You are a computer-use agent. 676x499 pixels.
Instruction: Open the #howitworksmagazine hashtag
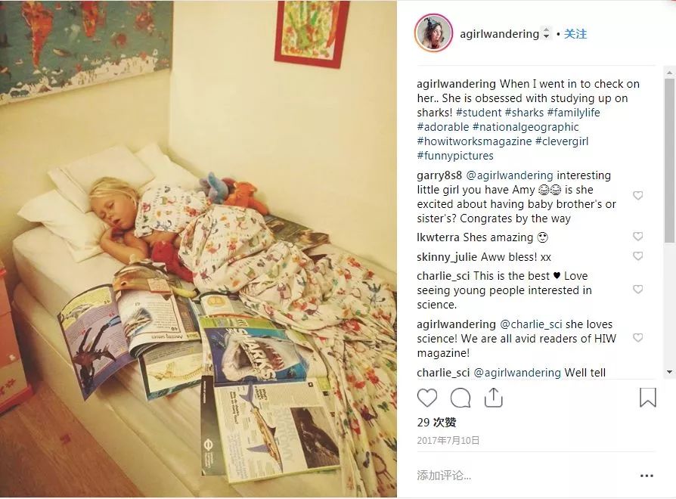[474, 141]
